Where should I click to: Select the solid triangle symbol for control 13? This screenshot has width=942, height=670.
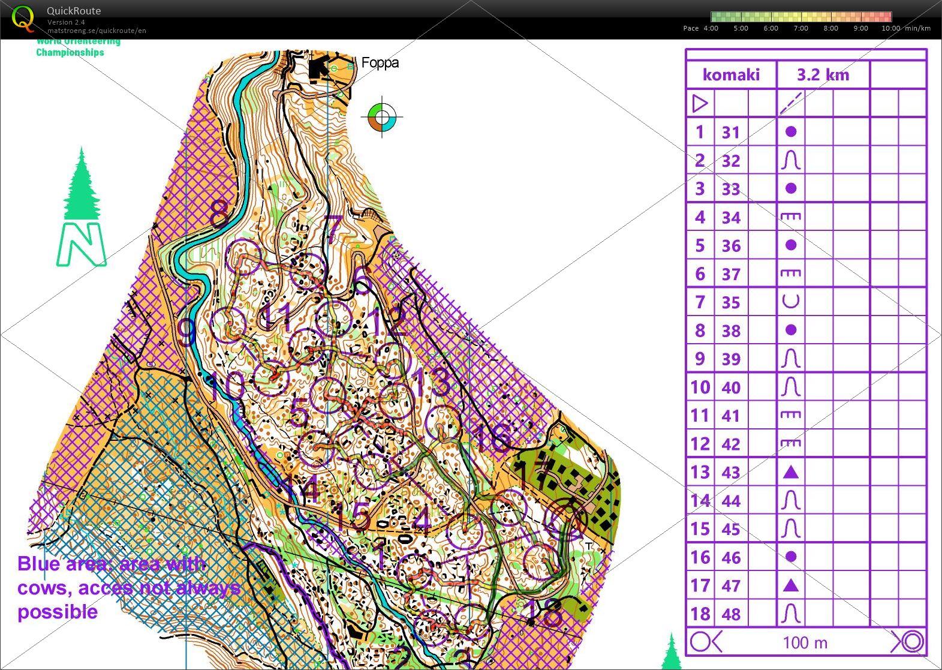coord(791,473)
